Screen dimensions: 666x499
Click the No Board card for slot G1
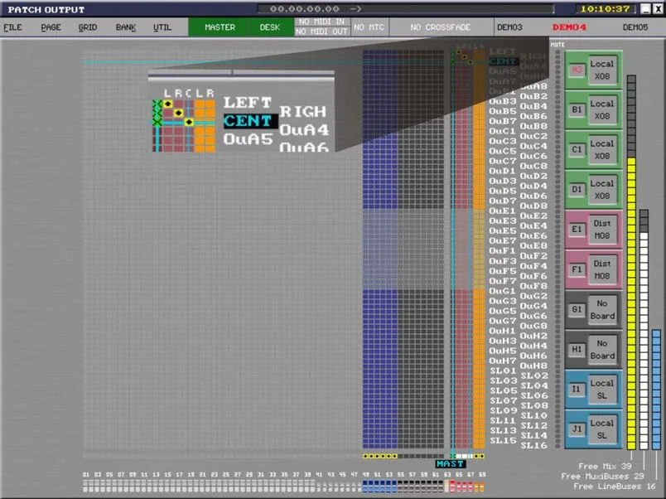point(602,310)
